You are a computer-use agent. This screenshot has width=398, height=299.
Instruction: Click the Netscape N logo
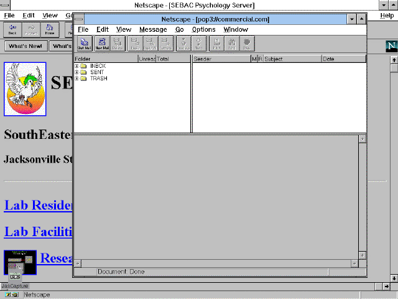coord(391,46)
